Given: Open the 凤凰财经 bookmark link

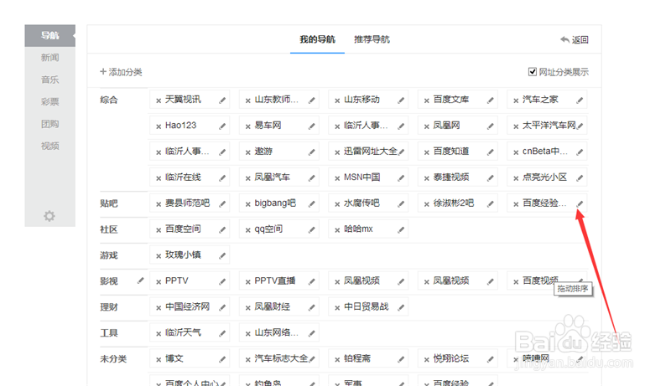Looking at the screenshot, I should coord(272,306).
